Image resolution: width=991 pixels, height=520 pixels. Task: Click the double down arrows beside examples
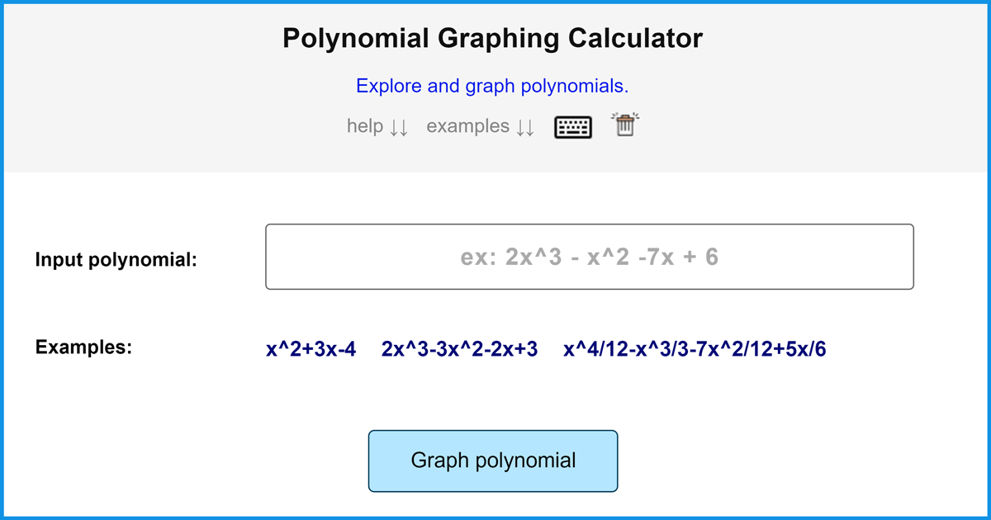coord(524,127)
